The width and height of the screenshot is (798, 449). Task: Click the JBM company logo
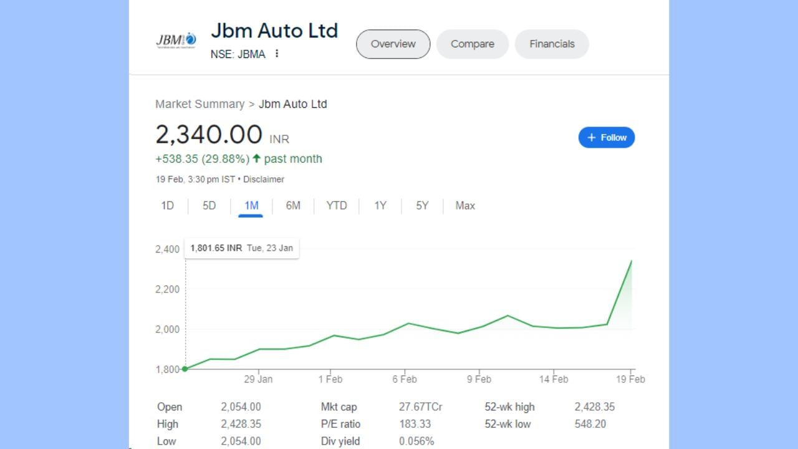pyautogui.click(x=176, y=41)
